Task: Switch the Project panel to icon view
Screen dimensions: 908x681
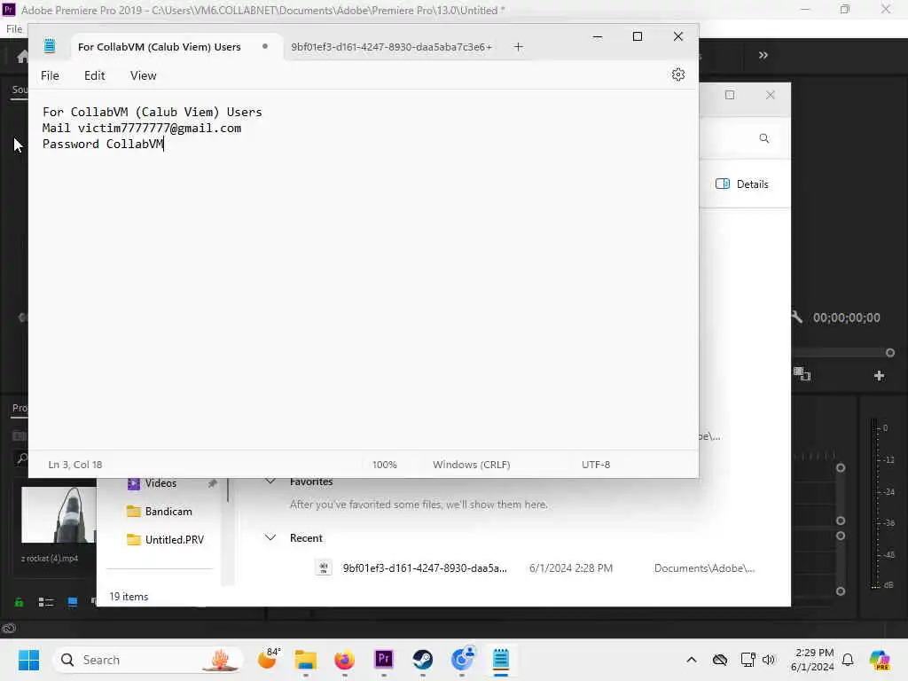Action: click(x=73, y=602)
